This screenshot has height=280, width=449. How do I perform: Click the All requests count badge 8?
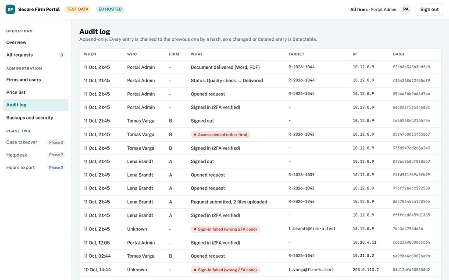coord(61,55)
